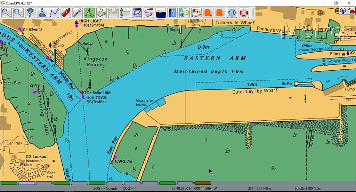Toggle ENC text display (green A+ icon)
This screenshot has height=192, width=356.
[89, 13]
